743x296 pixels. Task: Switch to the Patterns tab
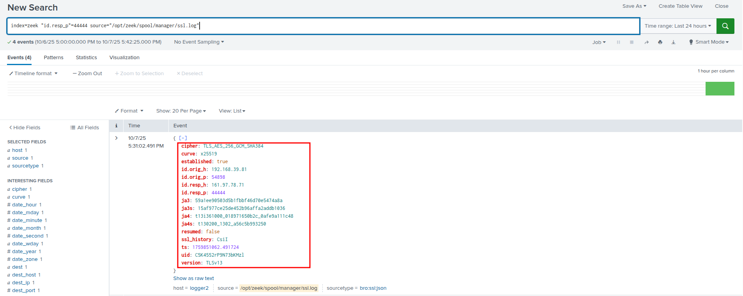pos(53,58)
